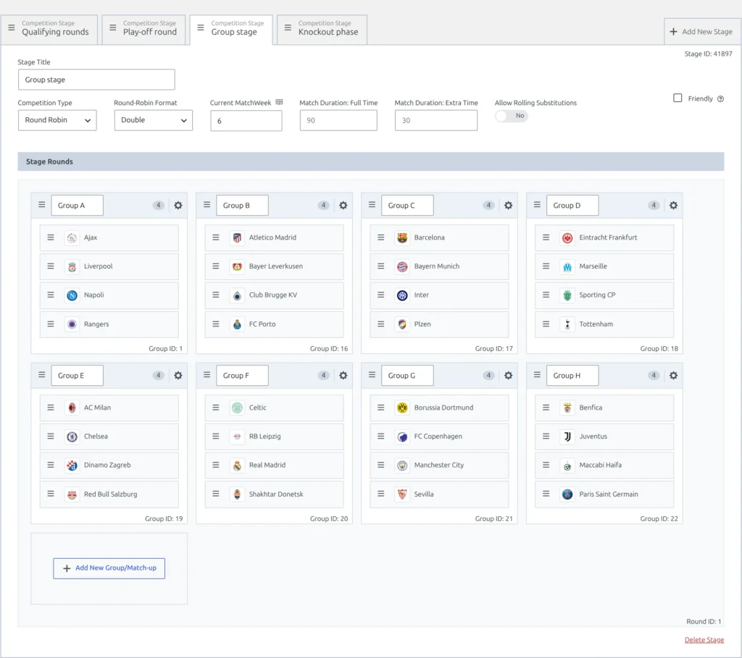Click the Liverpool club crest

pos(72,266)
